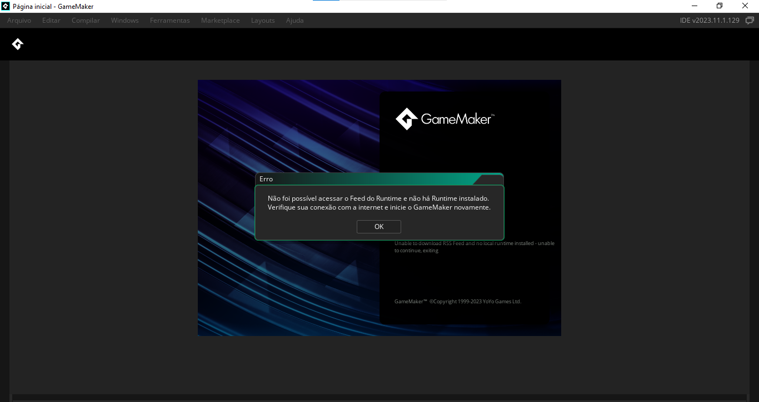Image resolution: width=759 pixels, height=402 pixels.
Task: Click the 'Não foi possível acessar' error message
Action: [379, 203]
